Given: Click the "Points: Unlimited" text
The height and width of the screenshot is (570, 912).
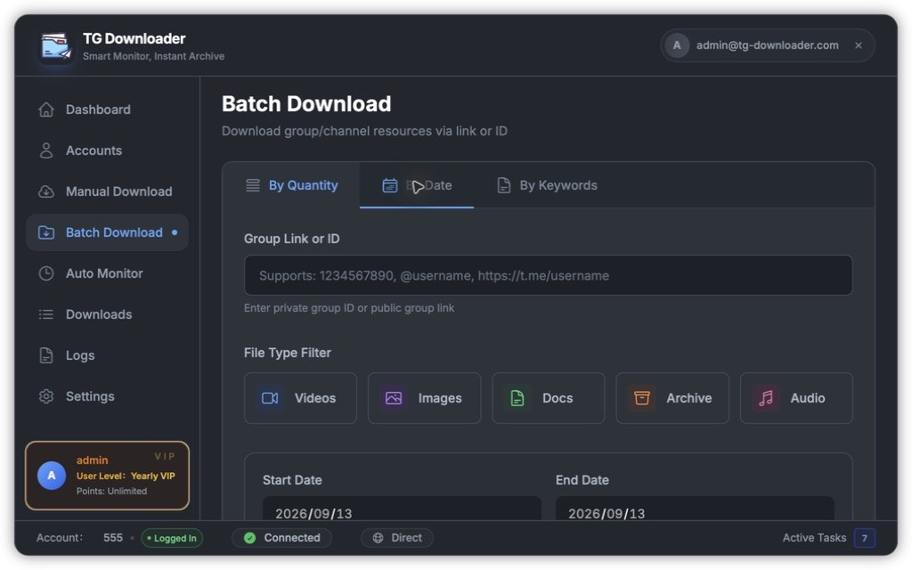Looking at the screenshot, I should pyautogui.click(x=111, y=492).
